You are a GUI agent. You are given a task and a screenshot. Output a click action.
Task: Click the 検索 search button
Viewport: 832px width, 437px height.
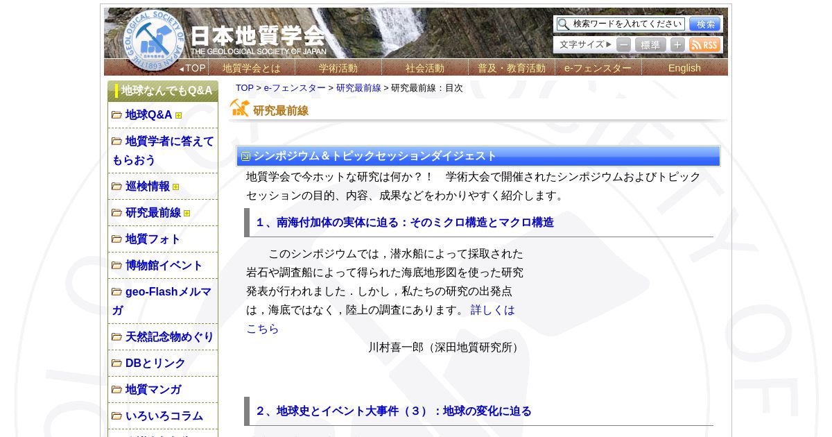tap(705, 24)
